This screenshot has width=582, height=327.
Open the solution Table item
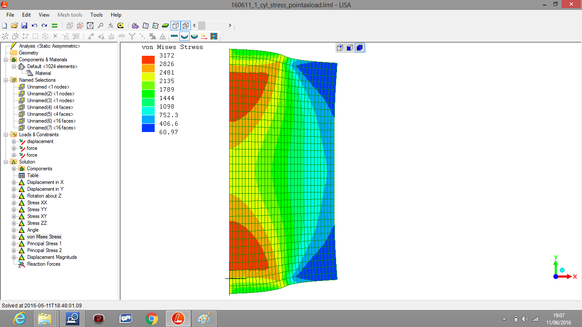click(x=33, y=175)
